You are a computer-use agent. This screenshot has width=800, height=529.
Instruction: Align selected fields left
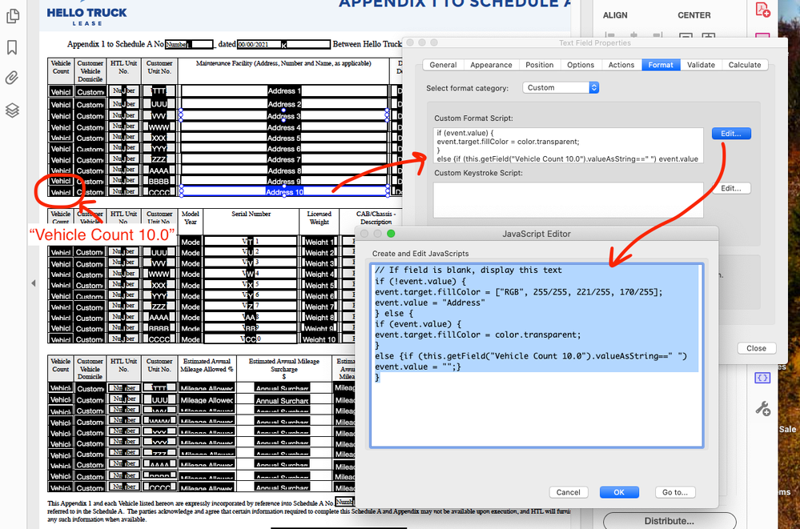pos(611,34)
